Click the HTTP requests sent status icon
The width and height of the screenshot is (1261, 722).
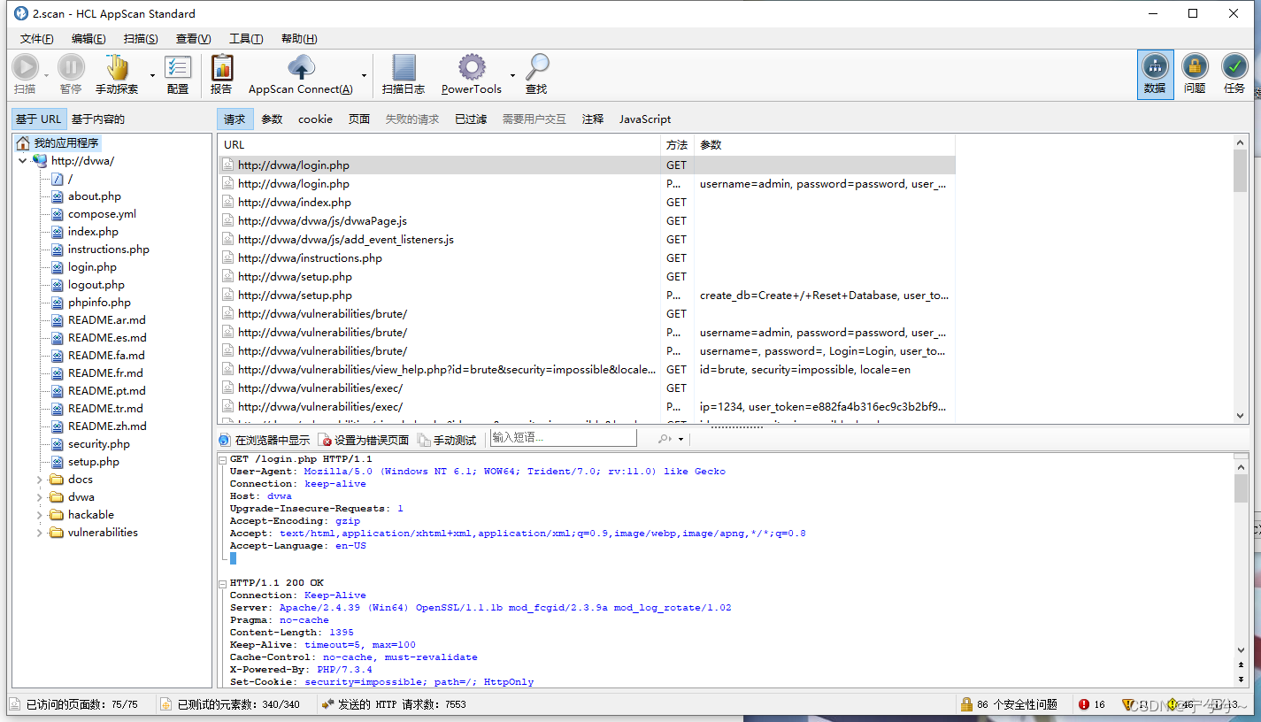327,704
